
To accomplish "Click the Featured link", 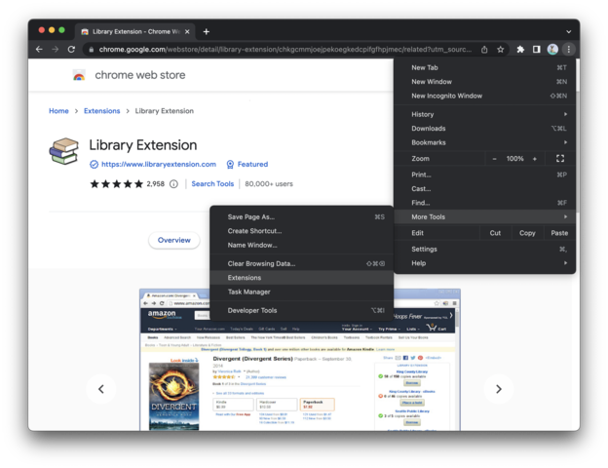I will 252,165.
